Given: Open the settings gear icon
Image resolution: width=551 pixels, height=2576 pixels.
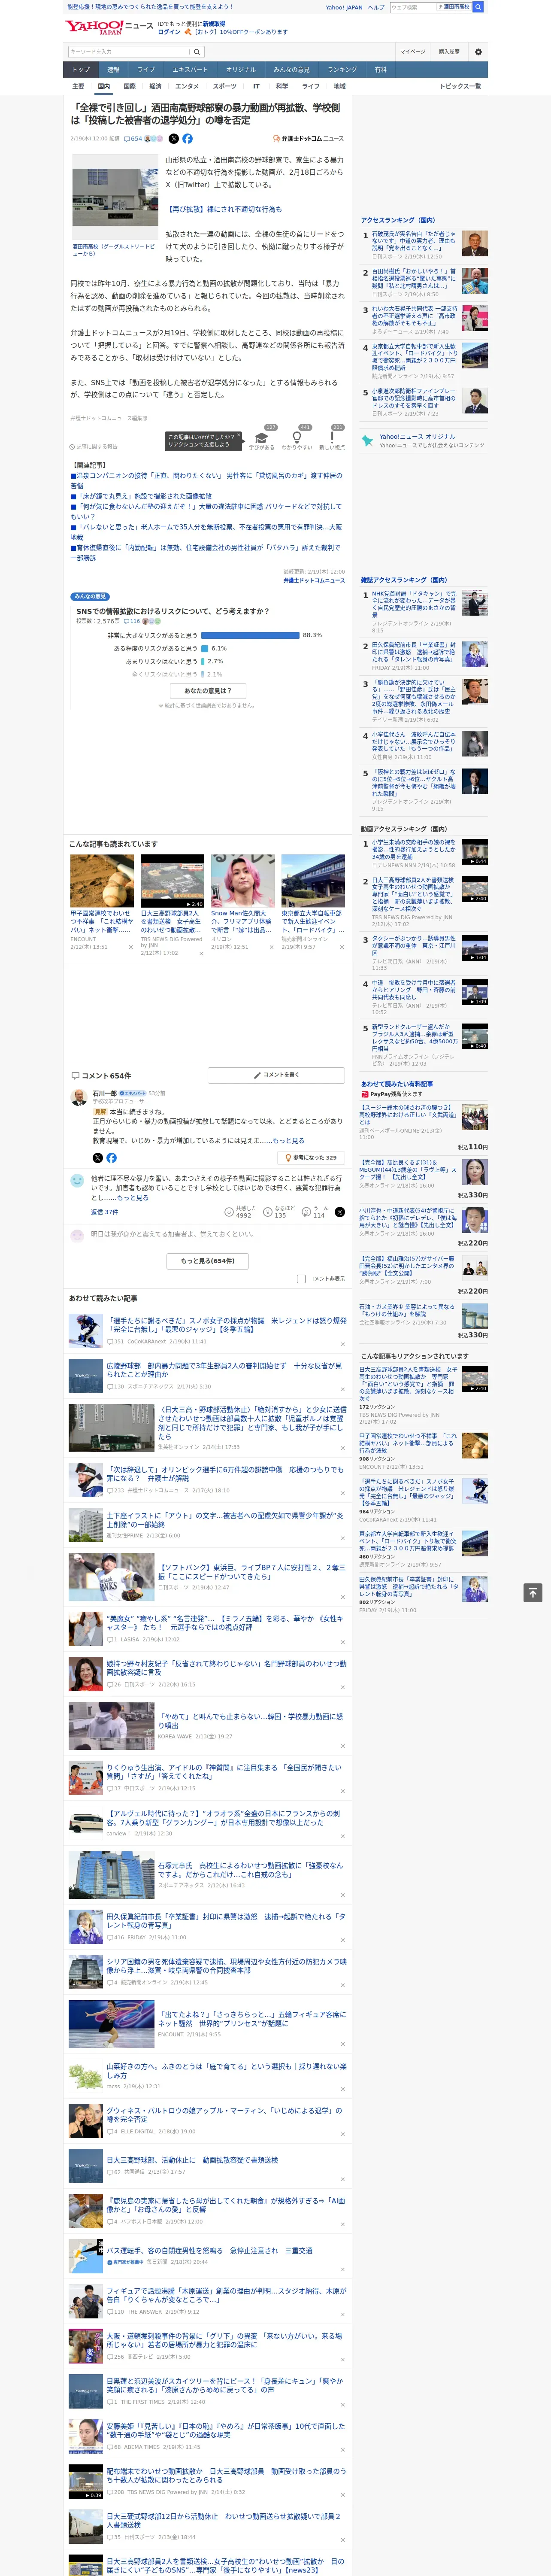Looking at the screenshot, I should coord(478,52).
